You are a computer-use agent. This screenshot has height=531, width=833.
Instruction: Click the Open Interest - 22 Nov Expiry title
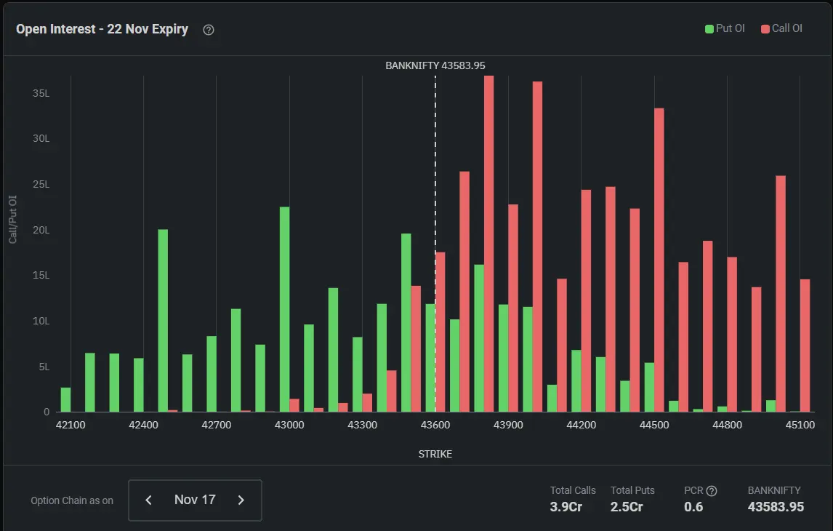[x=102, y=29]
